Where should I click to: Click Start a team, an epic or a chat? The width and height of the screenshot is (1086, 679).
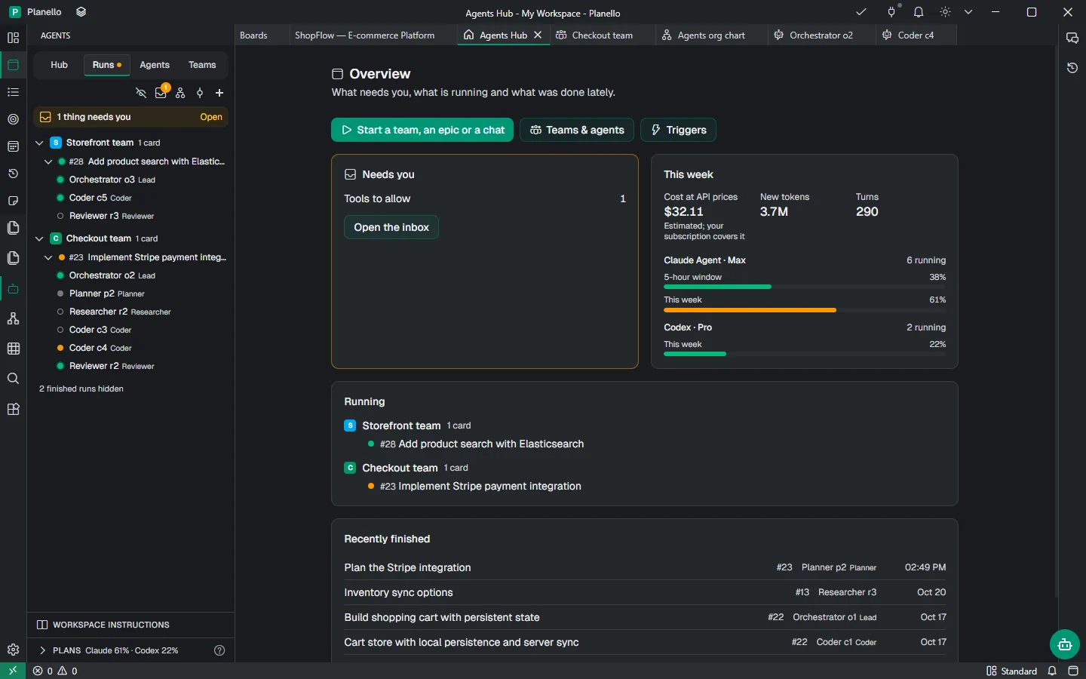click(x=422, y=130)
